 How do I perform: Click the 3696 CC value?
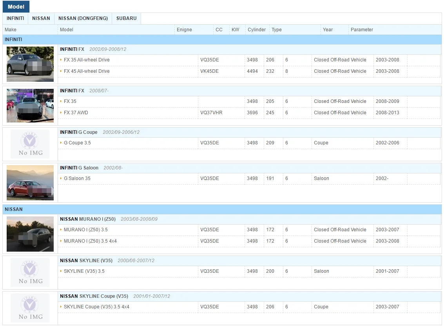click(252, 113)
